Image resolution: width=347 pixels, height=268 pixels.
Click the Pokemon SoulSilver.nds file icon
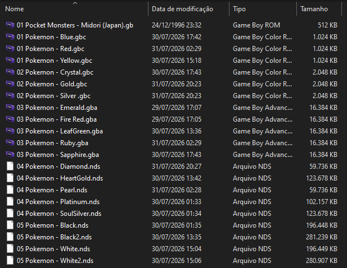(x=10, y=213)
